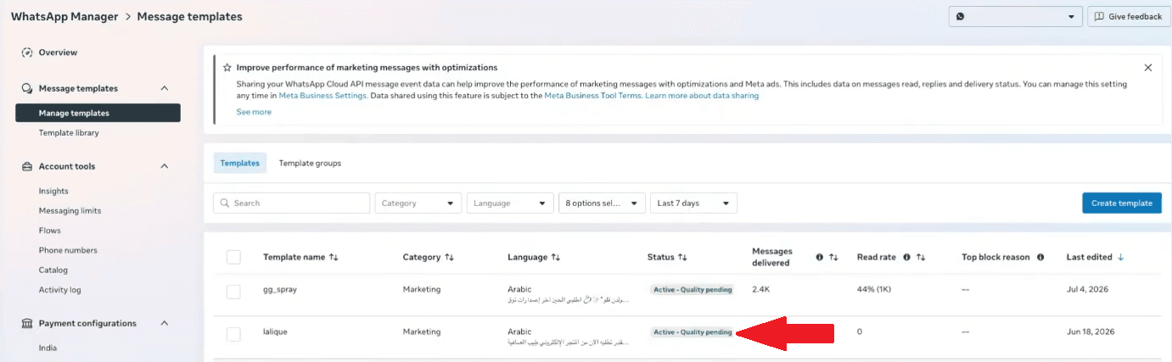Open Insights in sidebar
This screenshot has height=362, width=1172.
pyautogui.click(x=53, y=192)
